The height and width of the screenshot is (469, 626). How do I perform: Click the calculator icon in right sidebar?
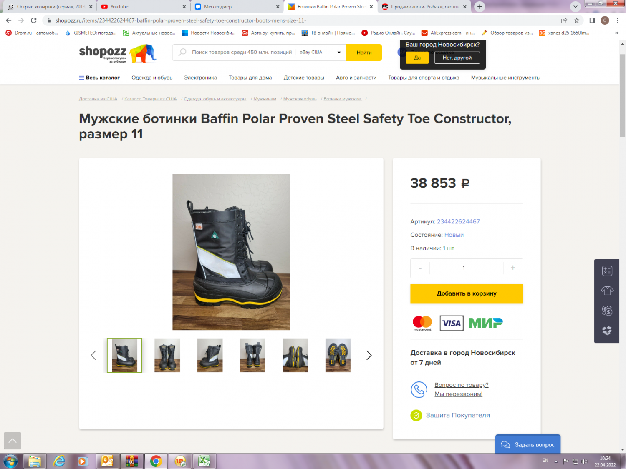(607, 271)
